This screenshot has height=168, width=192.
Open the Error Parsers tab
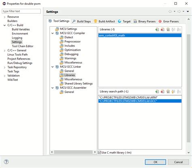(x=169, y=21)
